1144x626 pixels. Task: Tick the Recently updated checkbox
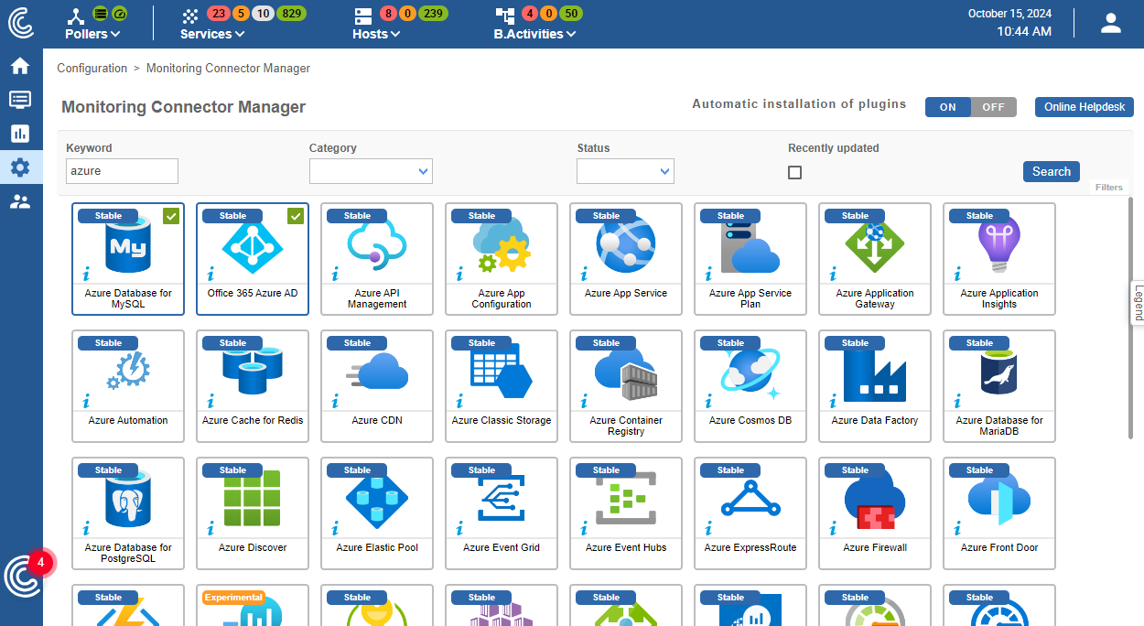pos(794,172)
